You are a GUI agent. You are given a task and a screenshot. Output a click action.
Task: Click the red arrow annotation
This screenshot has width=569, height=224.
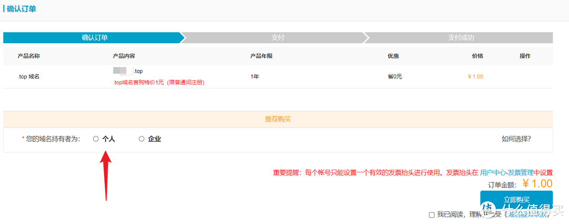click(x=106, y=174)
